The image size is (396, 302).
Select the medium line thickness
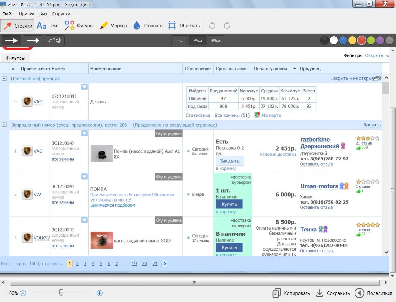click(x=198, y=41)
